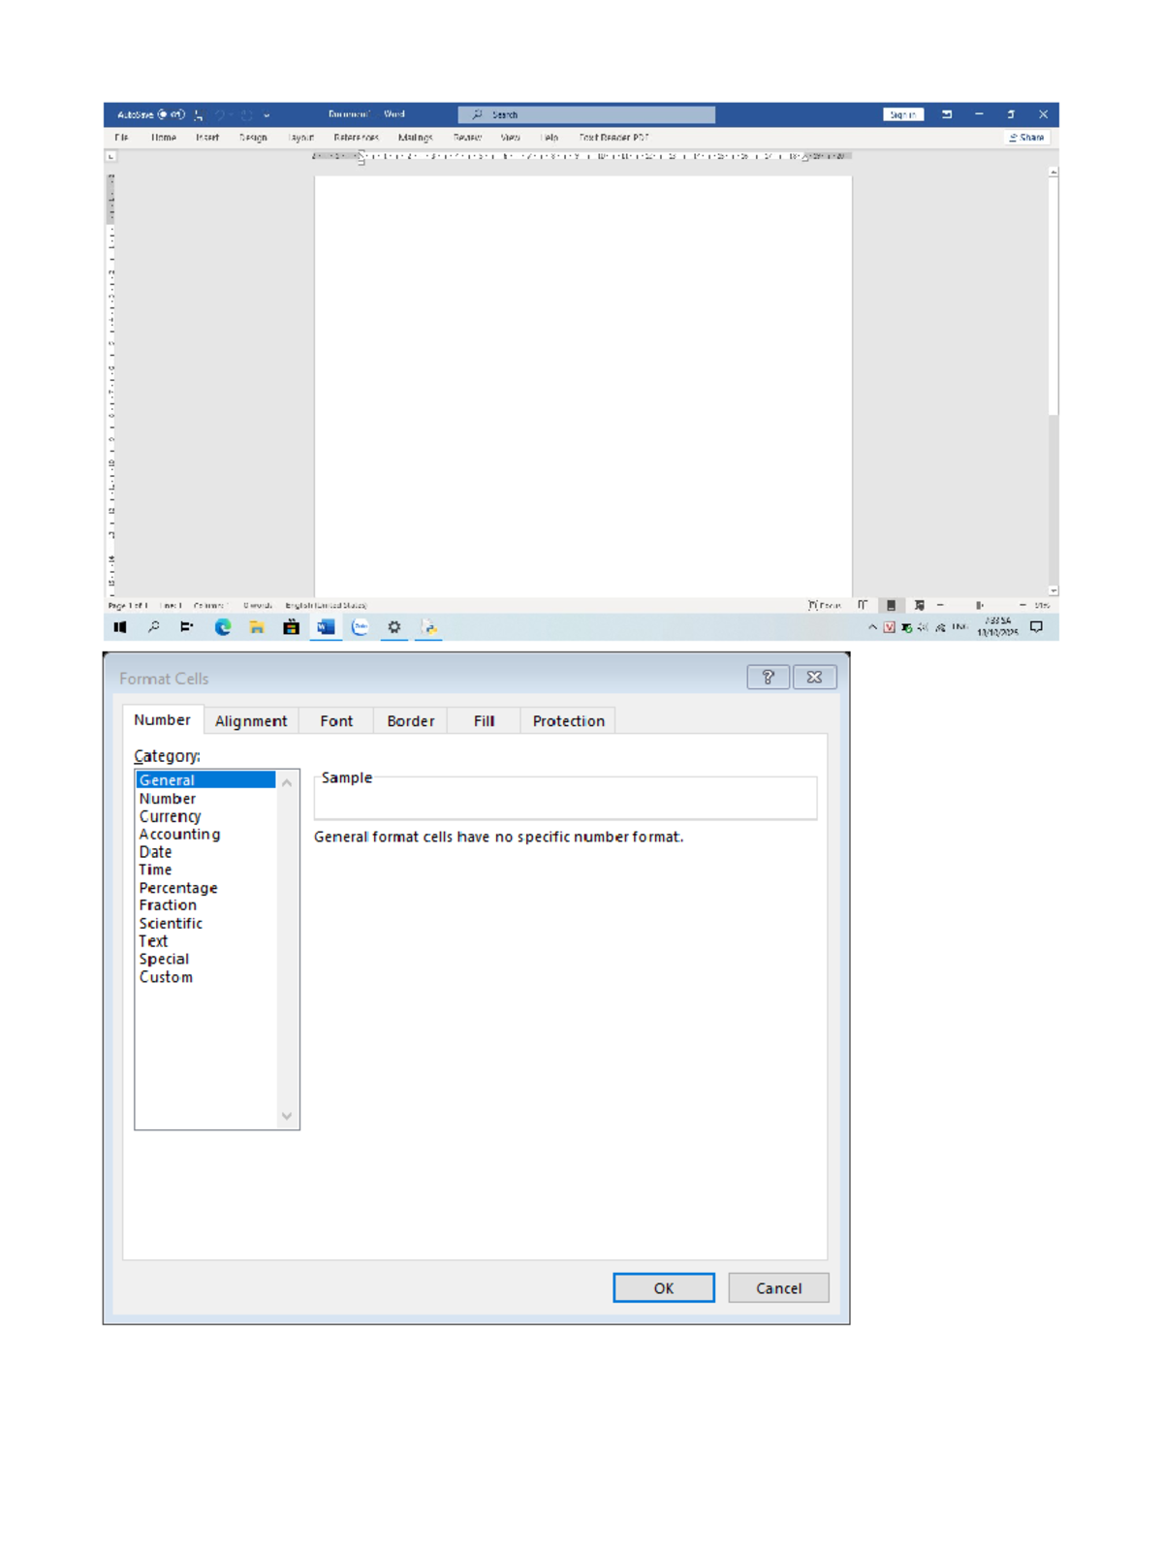Click the Focus mode button in status bar

pos(824,605)
